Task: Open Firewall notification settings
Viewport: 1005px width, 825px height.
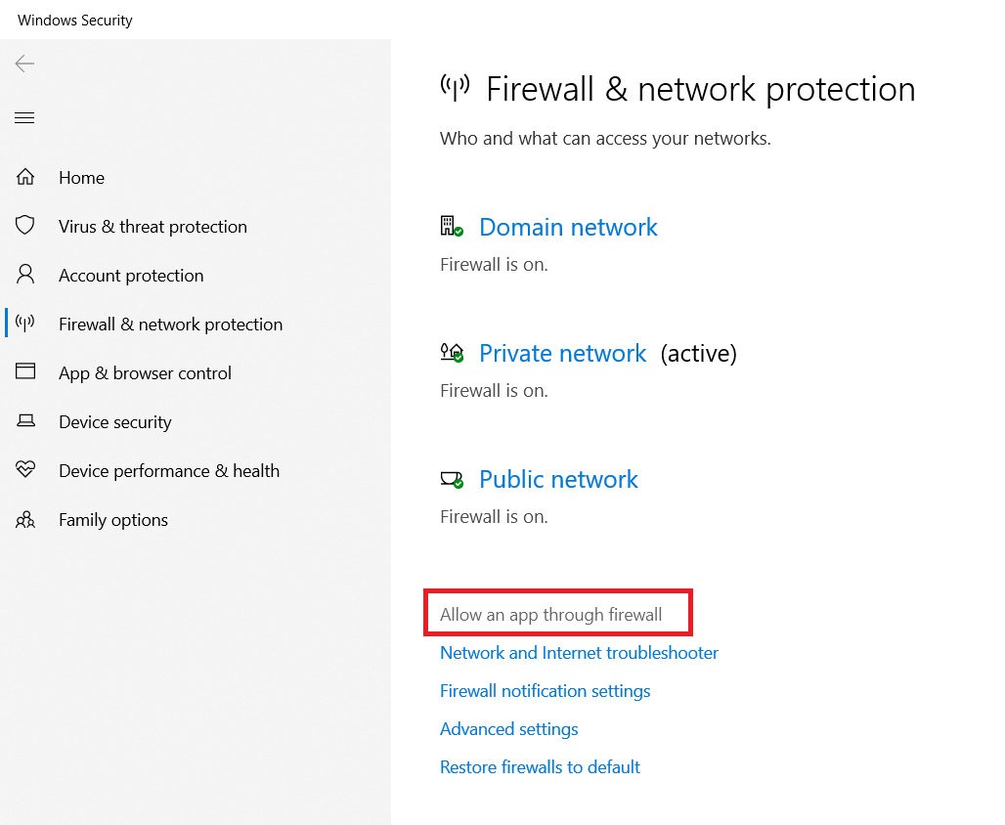Action: [x=545, y=691]
